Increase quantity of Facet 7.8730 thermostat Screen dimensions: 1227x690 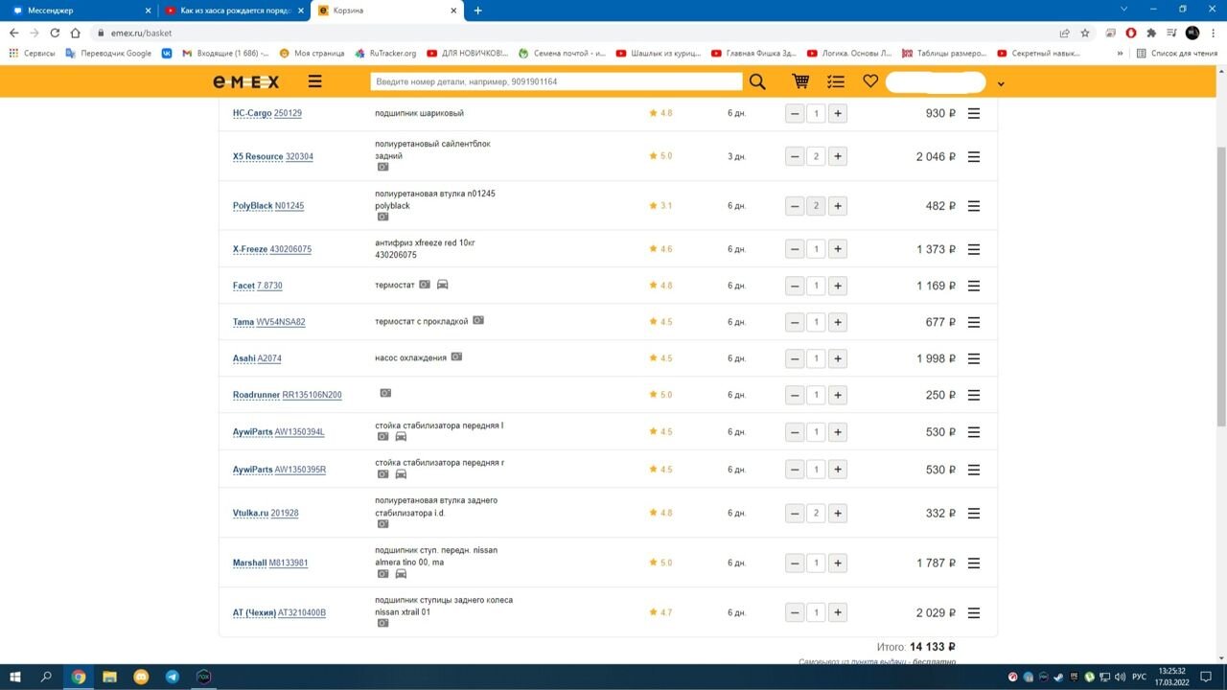(x=838, y=286)
